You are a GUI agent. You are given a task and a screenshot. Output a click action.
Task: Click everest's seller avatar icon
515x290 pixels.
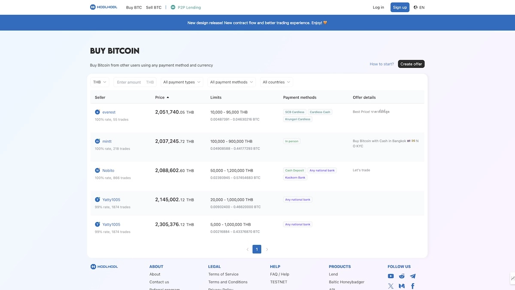point(97,112)
